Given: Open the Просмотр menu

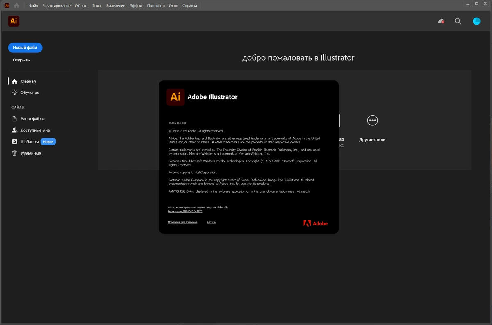Looking at the screenshot, I should 156,6.
